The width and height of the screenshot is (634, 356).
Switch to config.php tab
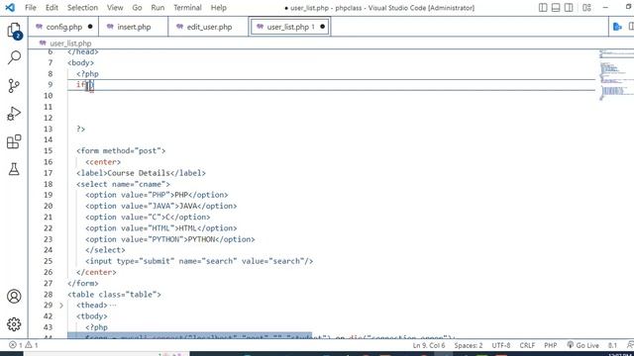63,27
